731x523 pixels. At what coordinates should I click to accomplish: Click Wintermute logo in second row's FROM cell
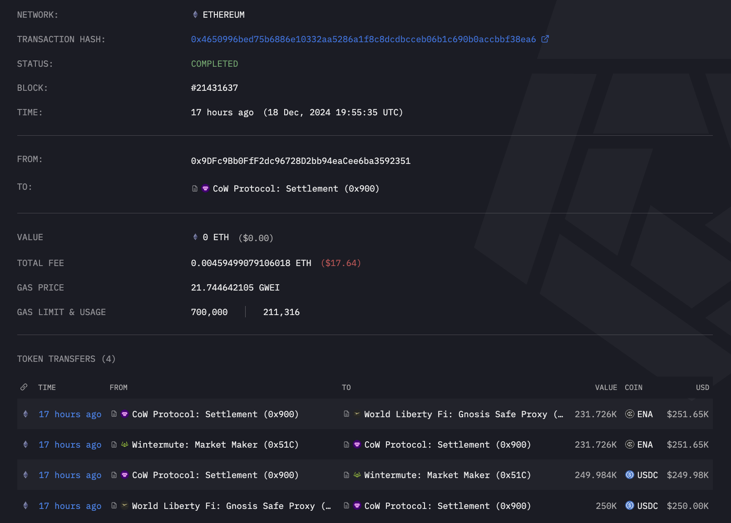pos(124,444)
